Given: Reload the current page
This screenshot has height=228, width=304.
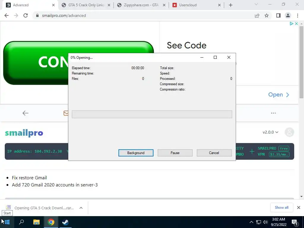Looking at the screenshot, I should tap(26, 15).
